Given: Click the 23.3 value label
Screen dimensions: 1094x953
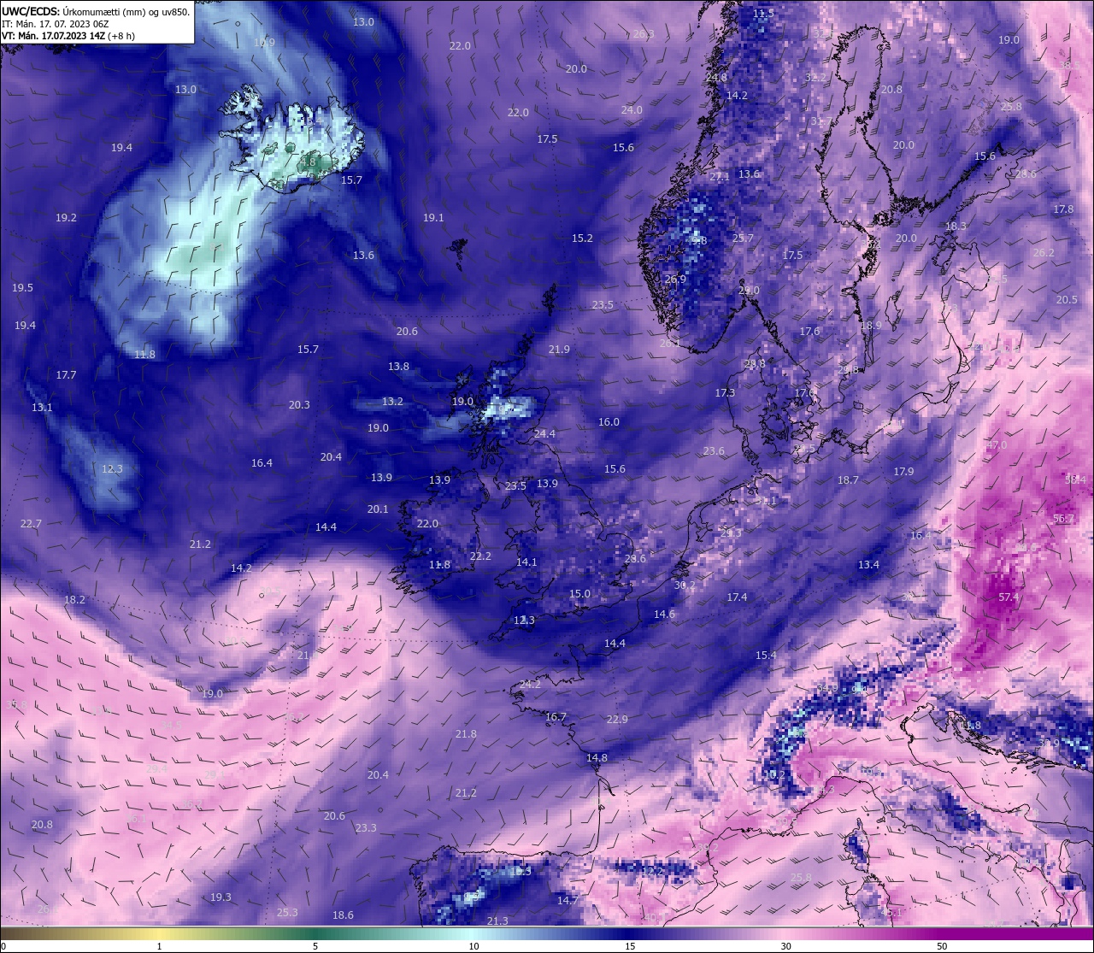Looking at the screenshot, I should (366, 828).
